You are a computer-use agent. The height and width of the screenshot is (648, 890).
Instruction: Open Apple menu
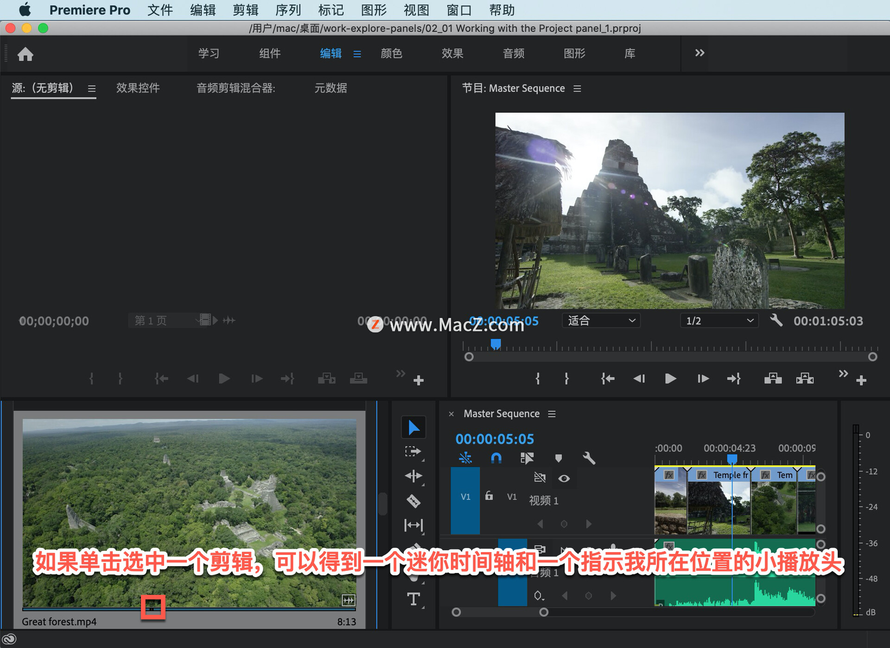[x=25, y=10]
